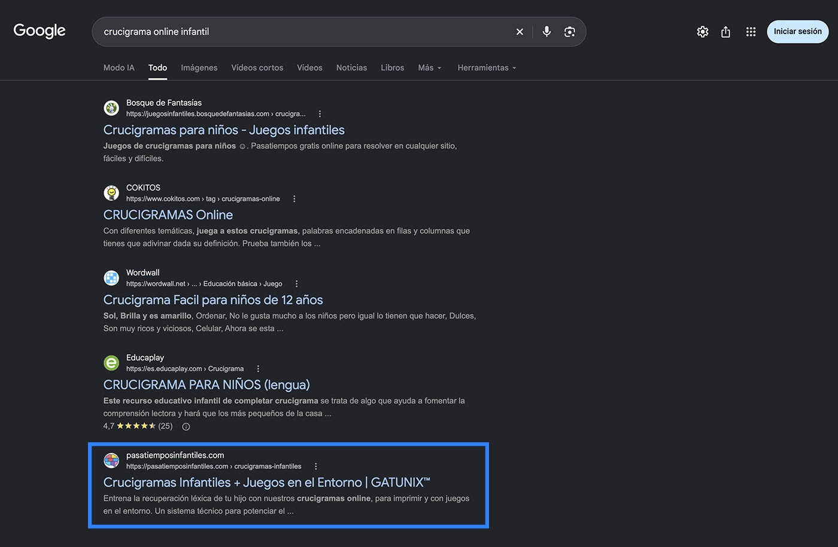Click in the search field with 'crucigrama online infantil'
Viewport: 838px width, 547px height.
(305, 32)
